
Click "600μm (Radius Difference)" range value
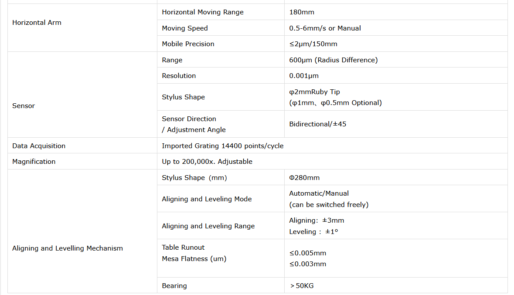click(333, 60)
